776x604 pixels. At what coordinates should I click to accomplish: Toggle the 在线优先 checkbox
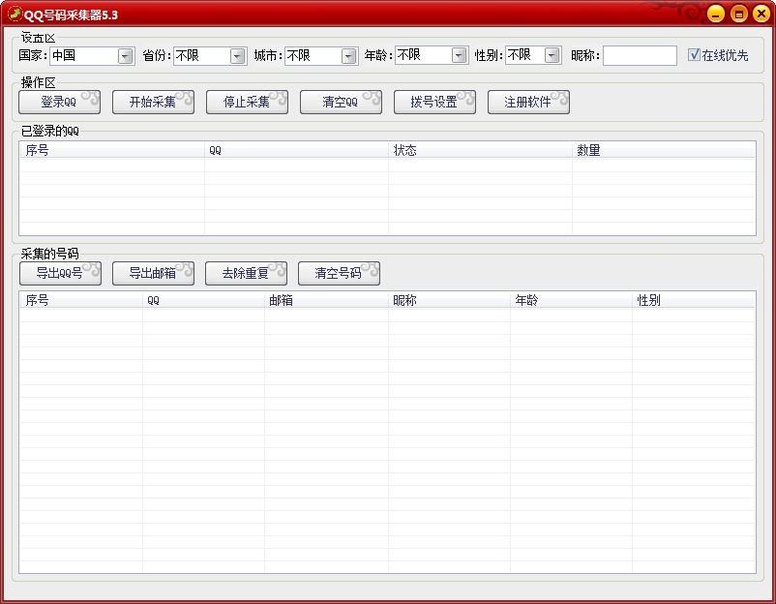click(x=694, y=55)
